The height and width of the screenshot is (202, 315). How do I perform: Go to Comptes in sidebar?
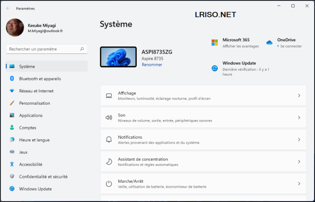pos(27,127)
